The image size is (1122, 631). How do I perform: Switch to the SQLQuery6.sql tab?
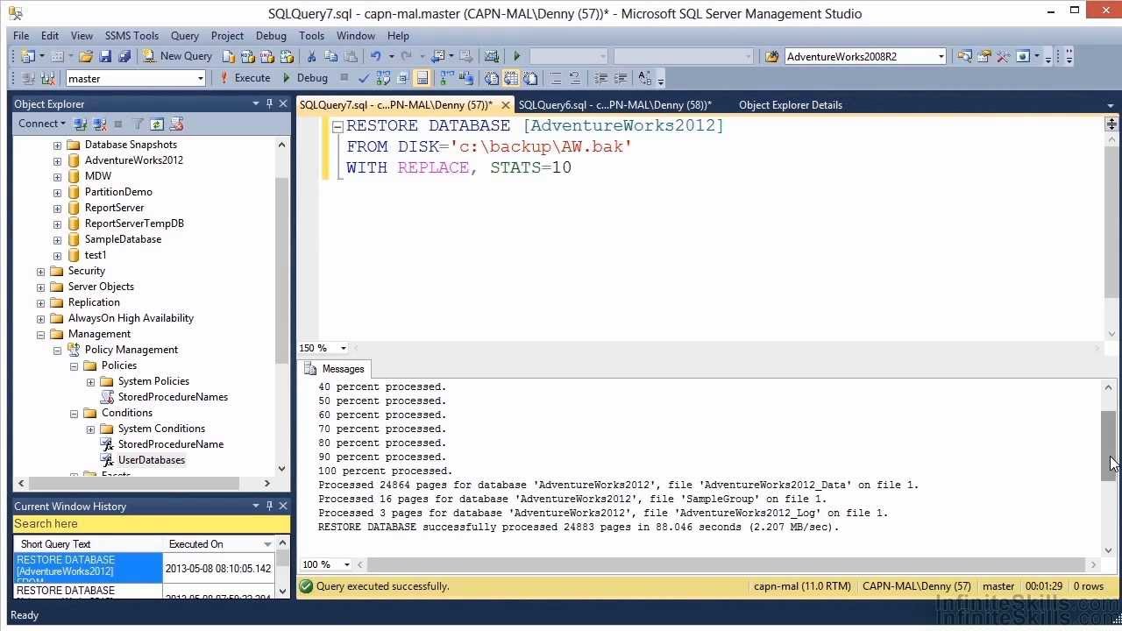click(614, 105)
